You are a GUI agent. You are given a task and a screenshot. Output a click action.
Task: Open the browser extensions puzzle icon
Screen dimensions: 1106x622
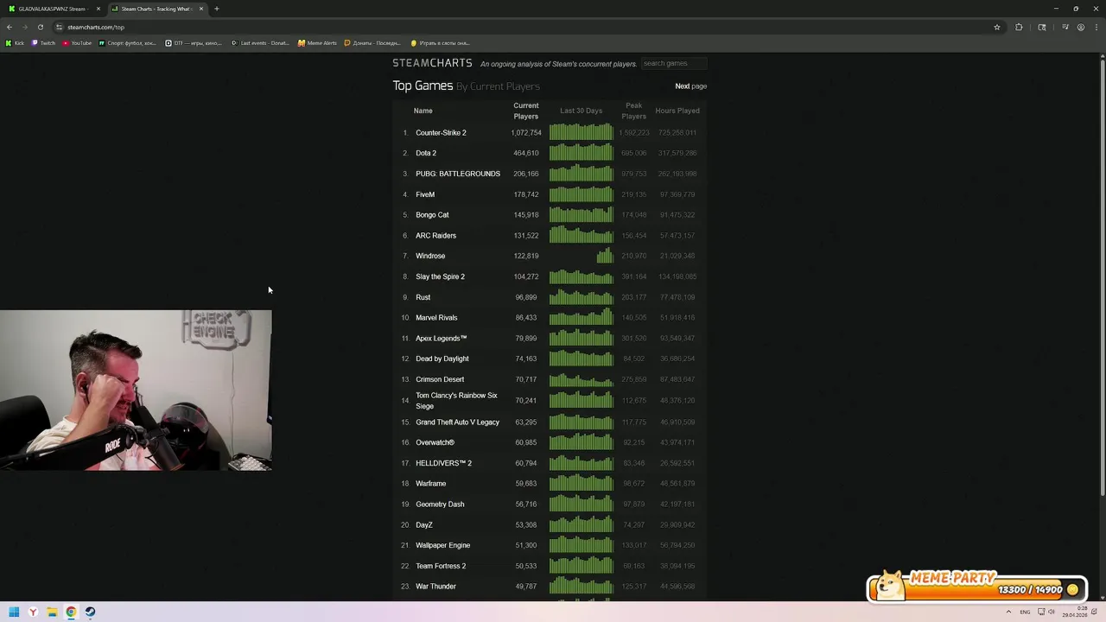tap(1019, 27)
